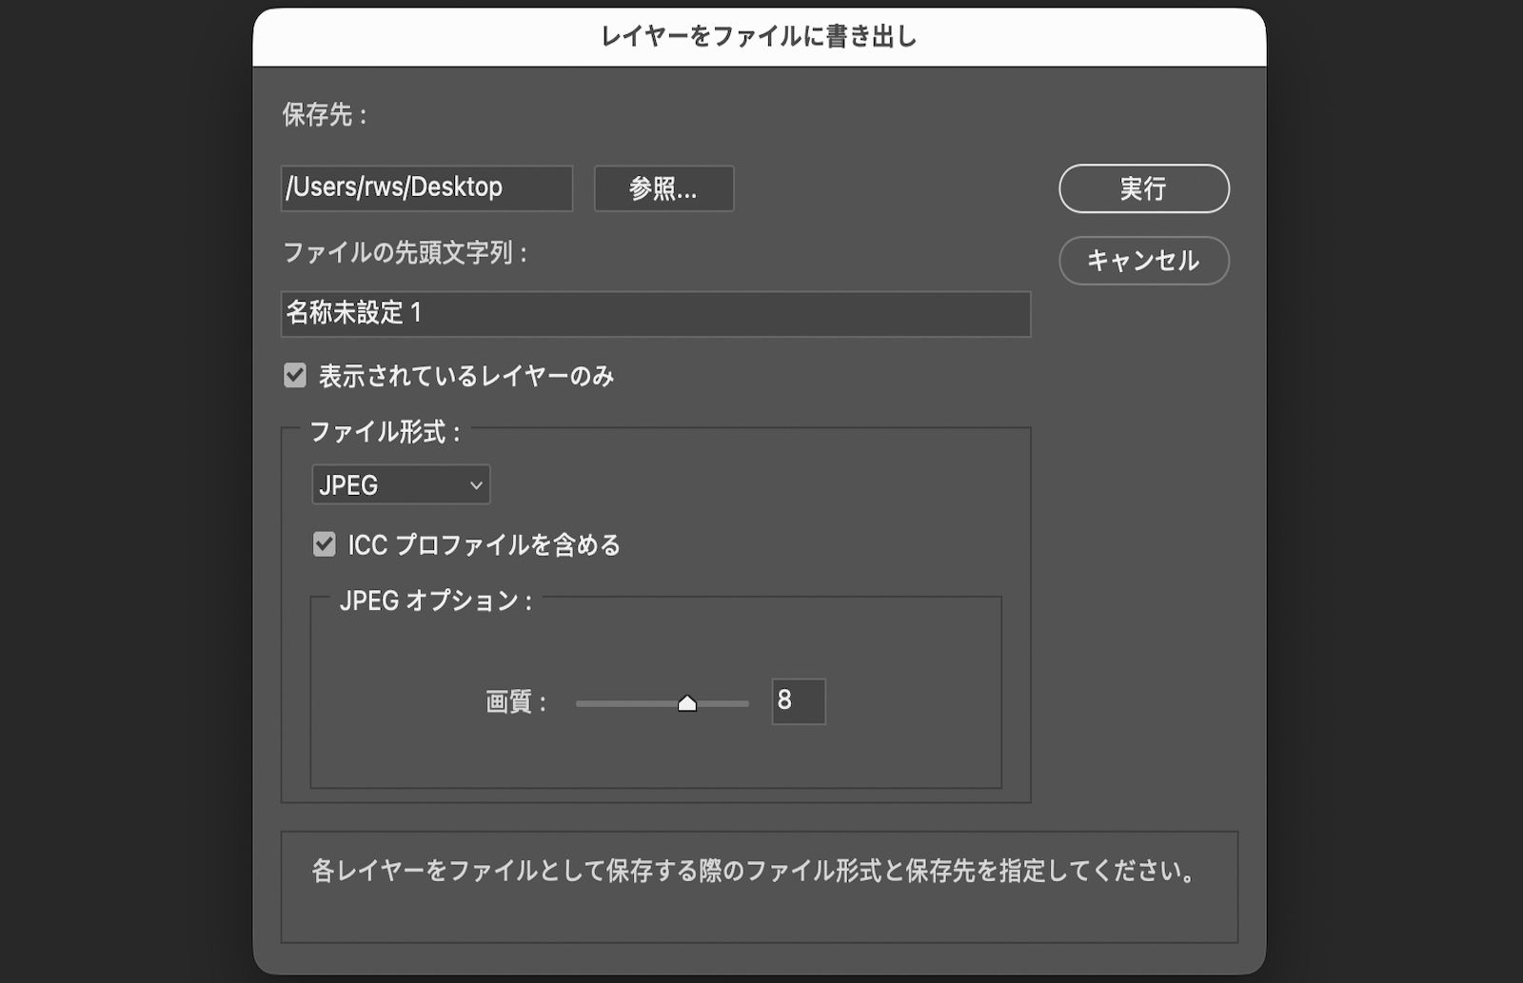Click the filename prefix field showing 名称未設定 1

655,314
